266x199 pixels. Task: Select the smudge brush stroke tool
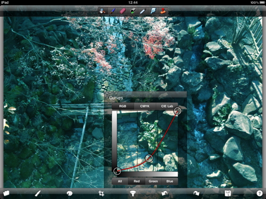(x=153, y=11)
